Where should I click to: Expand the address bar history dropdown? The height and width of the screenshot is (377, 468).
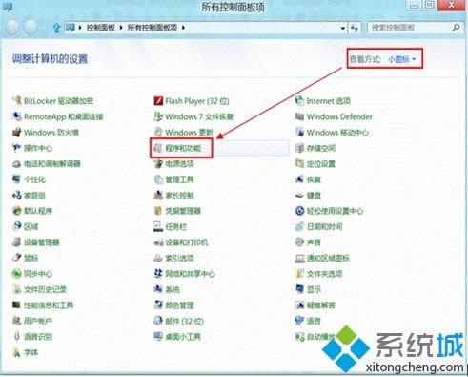[343, 28]
